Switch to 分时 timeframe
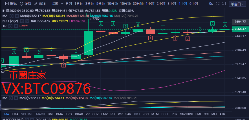 tap(69, 4)
